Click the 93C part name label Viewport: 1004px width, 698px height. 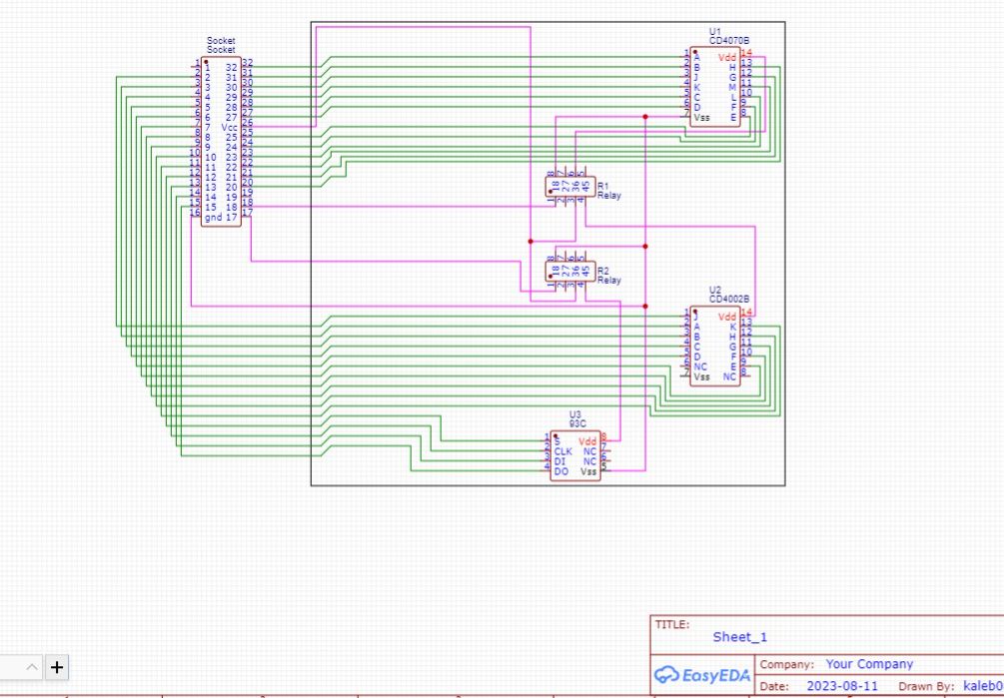click(x=576, y=423)
